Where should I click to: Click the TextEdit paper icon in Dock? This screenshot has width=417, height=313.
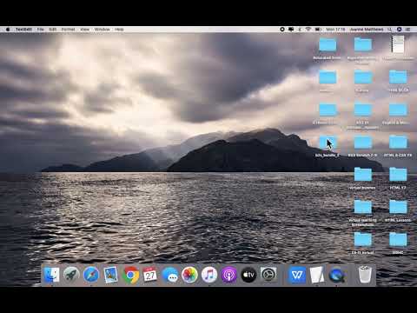point(317,275)
